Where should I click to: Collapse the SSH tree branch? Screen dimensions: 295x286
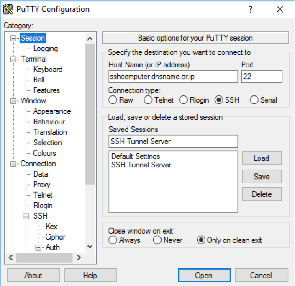coord(26,216)
